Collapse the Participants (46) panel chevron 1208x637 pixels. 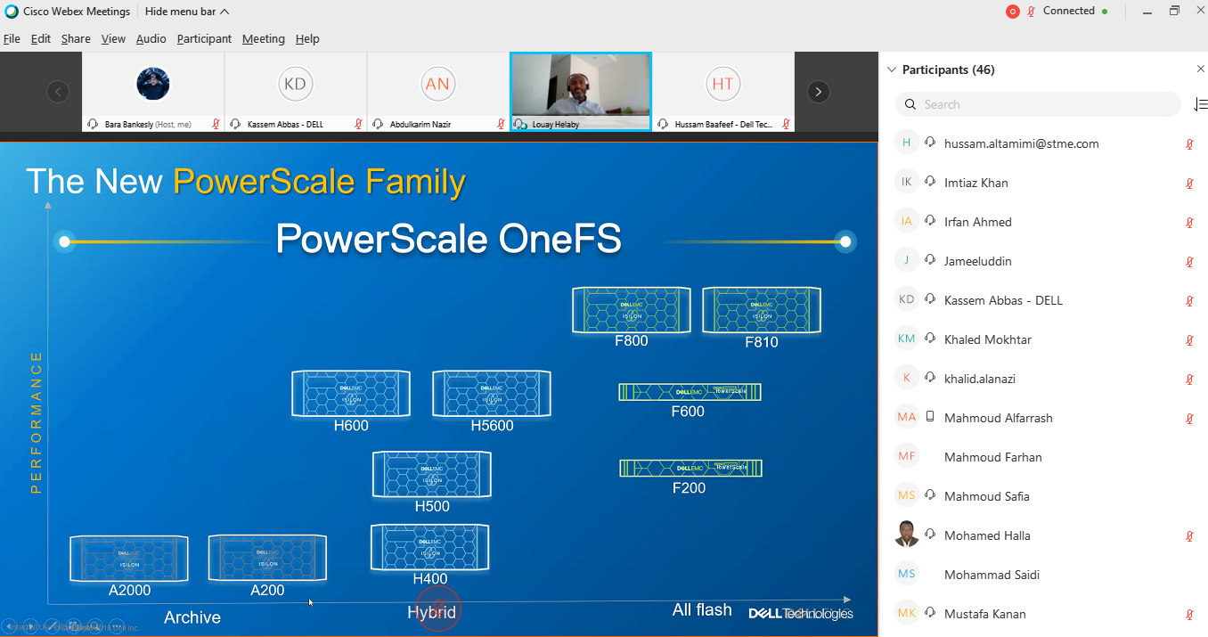[892, 69]
